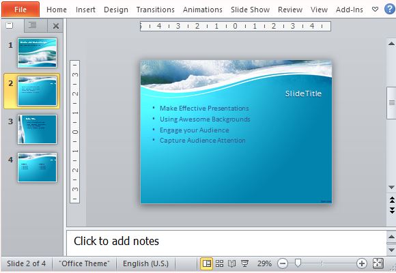396x273 pixels.
Task: Switch to Slide Sorter view
Action: coord(219,263)
